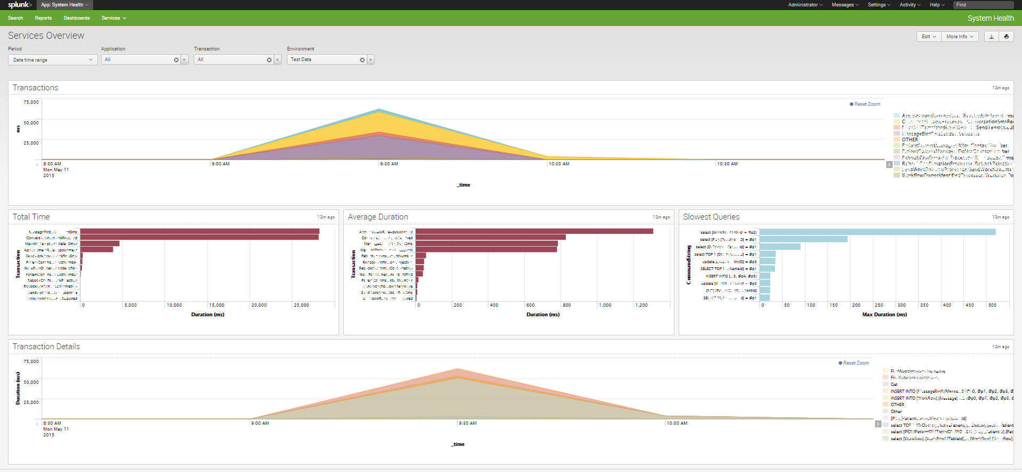1022x472 pixels.
Task: Open the Date time range period dropdown
Action: click(x=53, y=60)
